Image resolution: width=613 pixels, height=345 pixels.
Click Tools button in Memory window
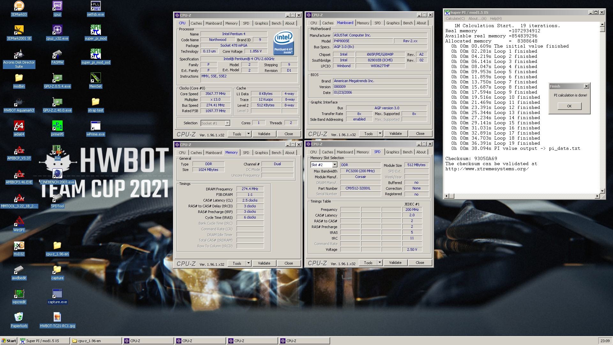pyautogui.click(x=237, y=263)
